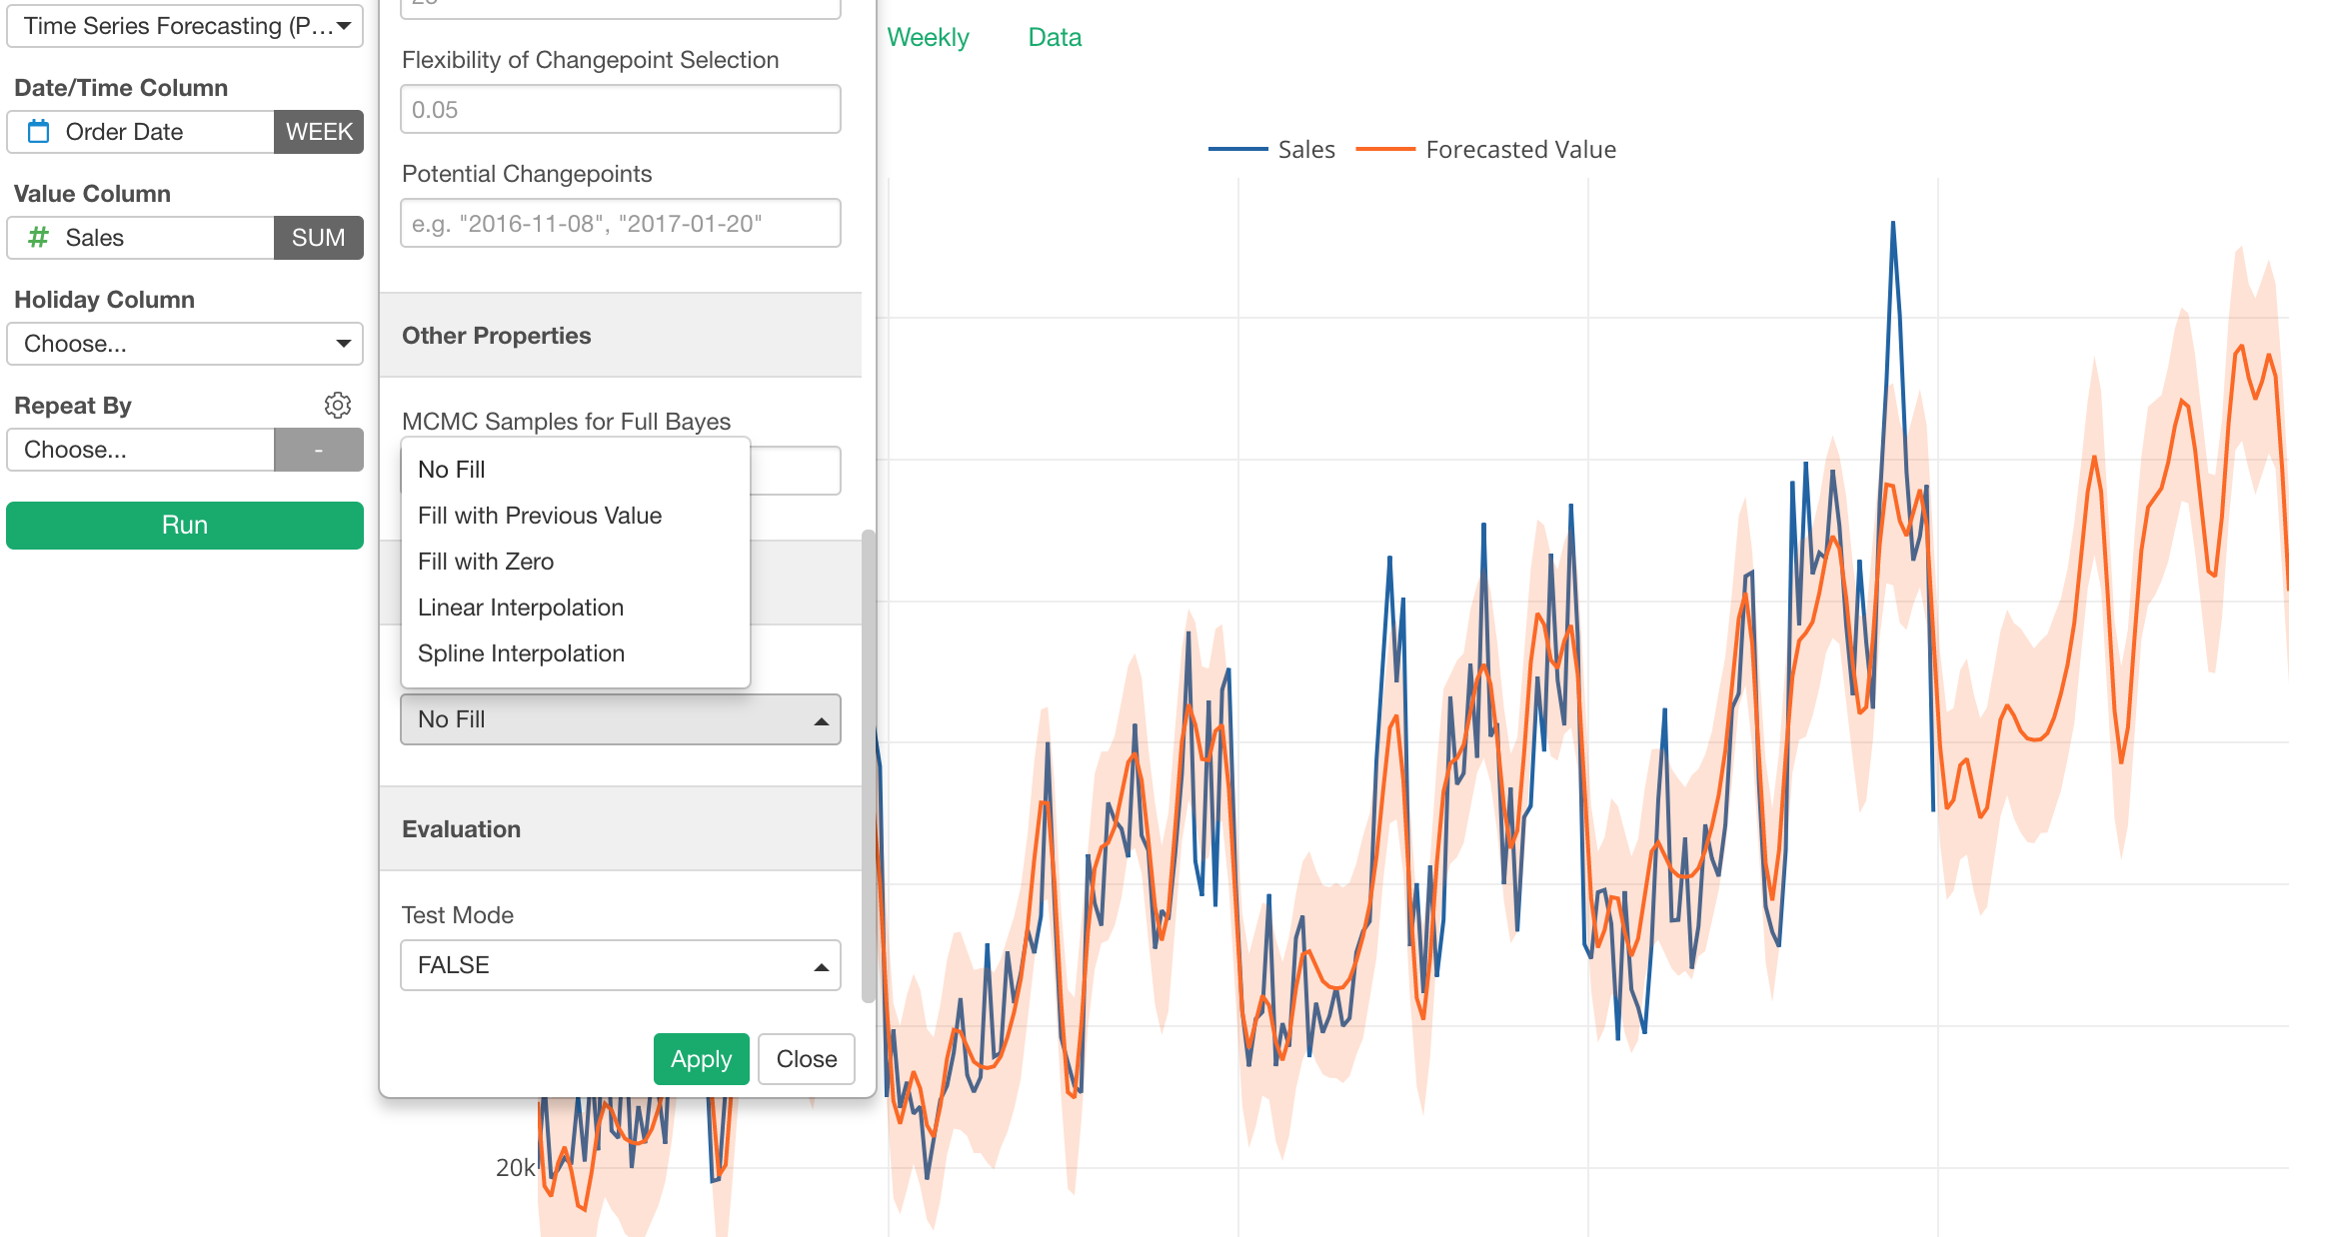Click the green number icon next to Sales
This screenshot has height=1237, width=2325.
pos(38,237)
